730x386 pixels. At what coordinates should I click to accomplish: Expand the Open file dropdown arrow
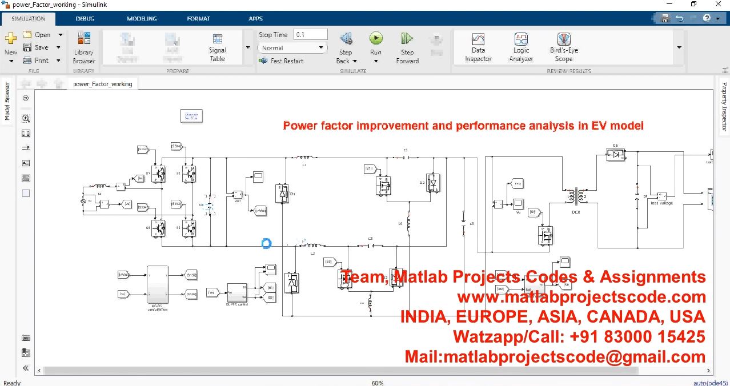61,35
